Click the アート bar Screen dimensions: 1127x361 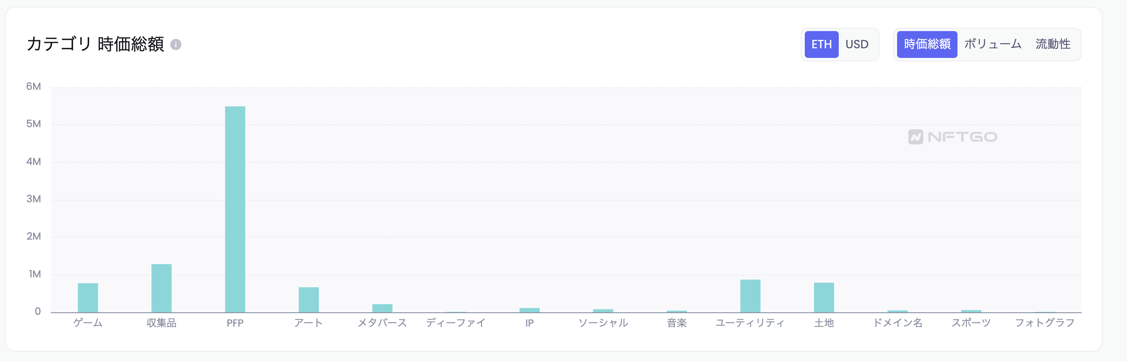(x=308, y=300)
